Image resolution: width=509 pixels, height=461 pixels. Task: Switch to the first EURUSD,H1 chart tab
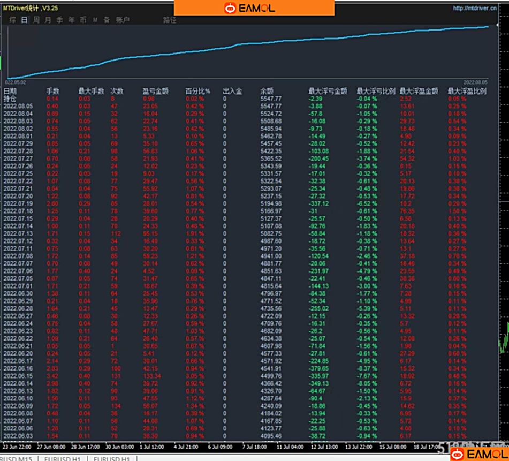64,458
